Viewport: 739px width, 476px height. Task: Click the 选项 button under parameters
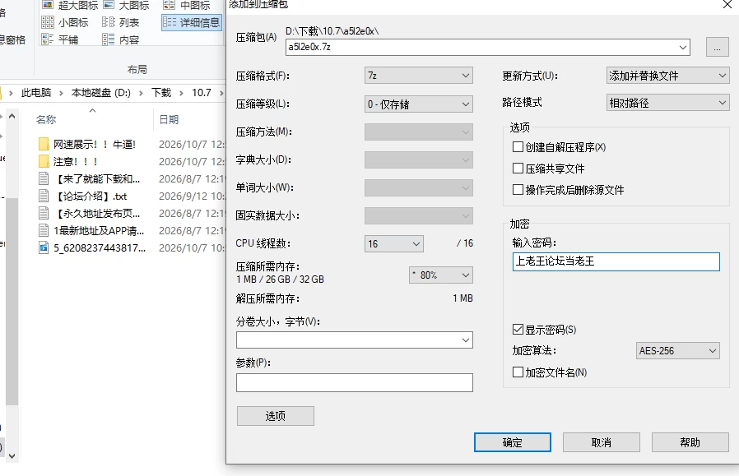pyautogui.click(x=275, y=416)
